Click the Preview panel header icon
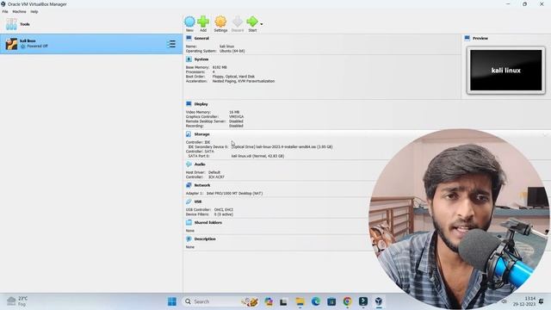Screen dimensions: 551x310 (x=467, y=38)
